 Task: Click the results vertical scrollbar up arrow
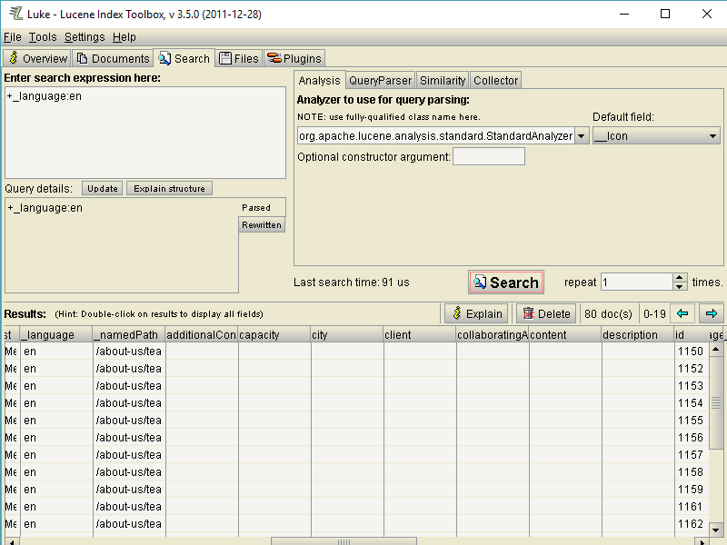pyautogui.click(x=716, y=350)
